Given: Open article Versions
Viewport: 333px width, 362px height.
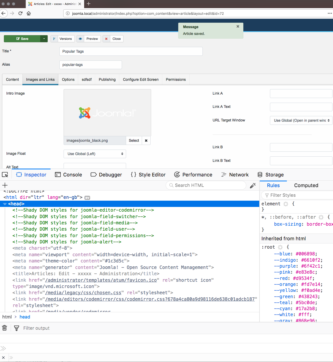Looking at the screenshot, I should pyautogui.click(x=63, y=39).
